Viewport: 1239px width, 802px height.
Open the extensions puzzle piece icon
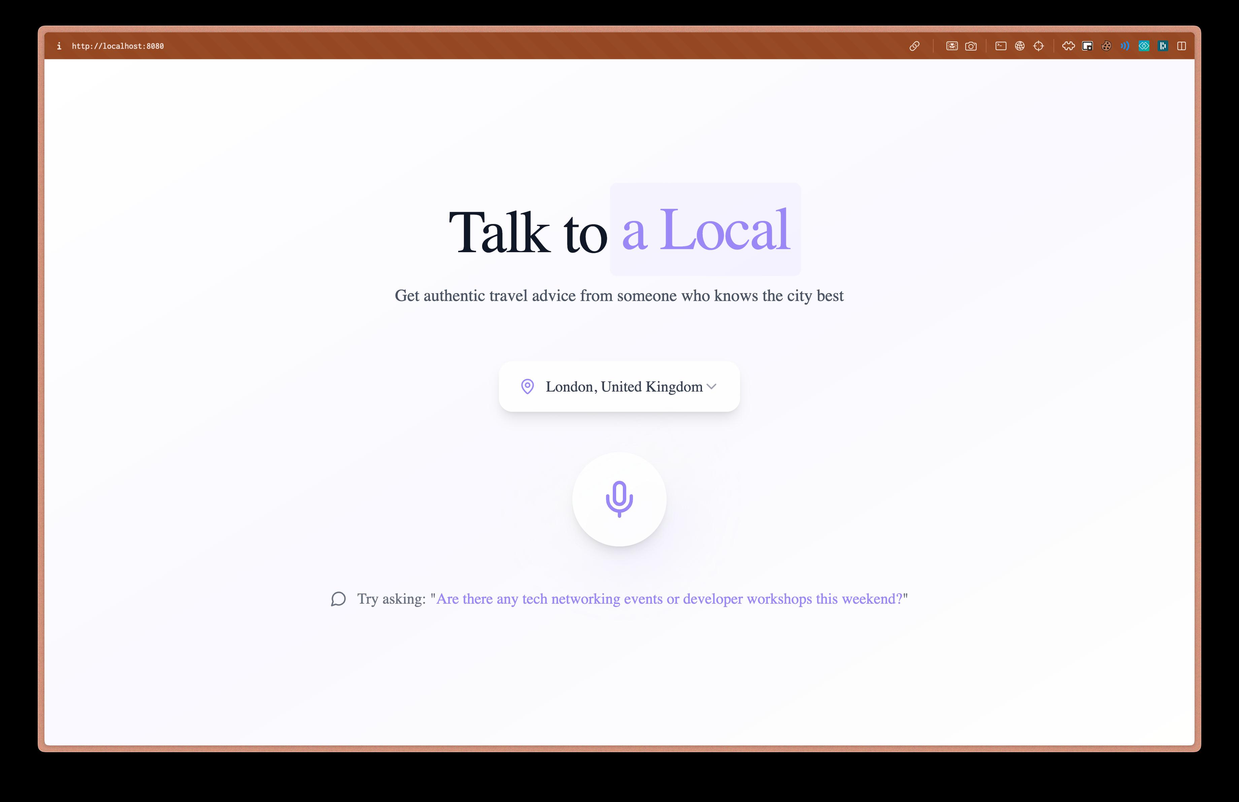point(1068,46)
